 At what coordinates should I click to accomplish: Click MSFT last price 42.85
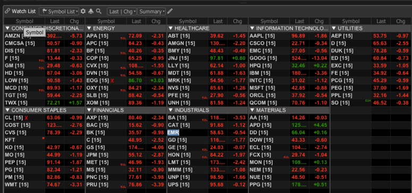tap(298, 88)
